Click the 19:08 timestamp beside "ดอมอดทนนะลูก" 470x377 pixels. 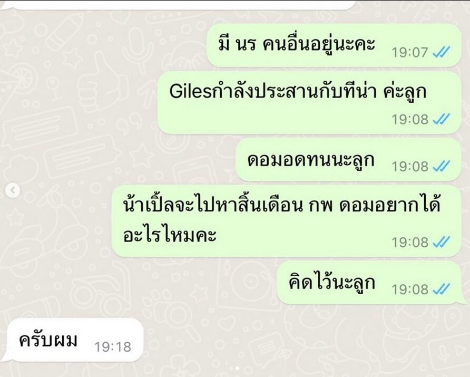click(x=410, y=166)
